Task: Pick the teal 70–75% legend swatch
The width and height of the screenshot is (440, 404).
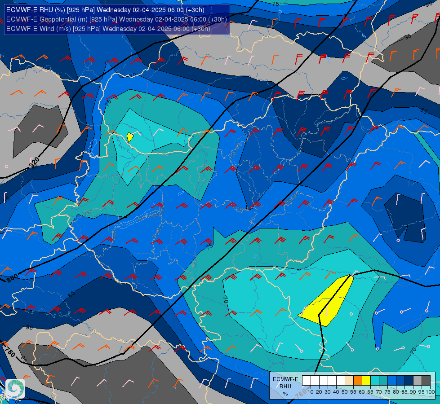Action: tap(383, 381)
